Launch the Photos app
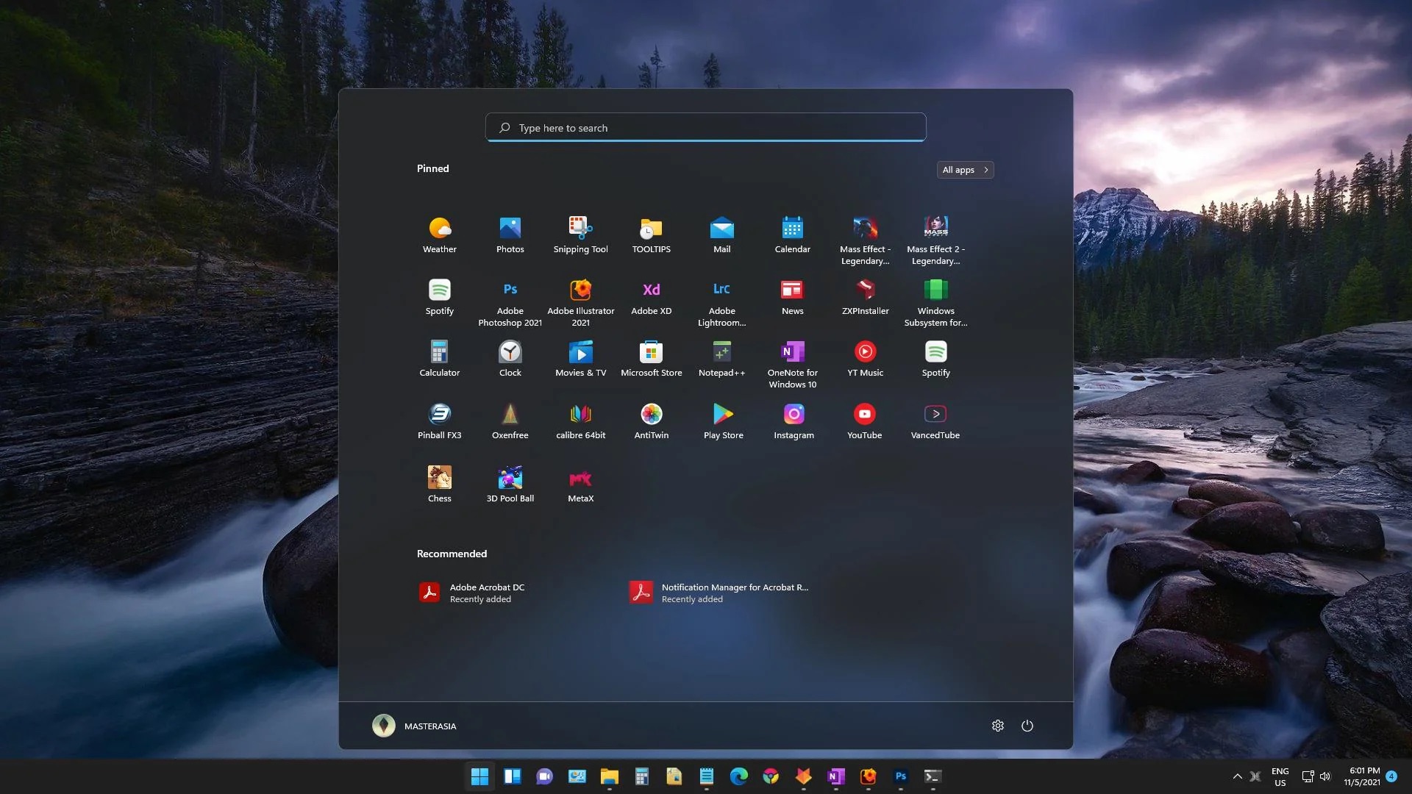This screenshot has height=794, width=1412. pos(510,235)
